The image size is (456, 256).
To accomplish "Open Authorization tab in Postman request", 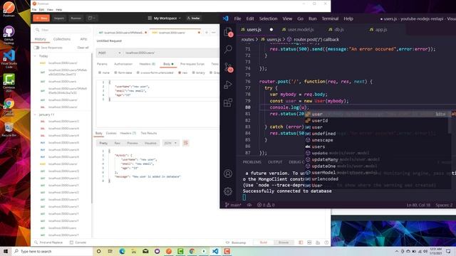I will pyautogui.click(x=123, y=64).
